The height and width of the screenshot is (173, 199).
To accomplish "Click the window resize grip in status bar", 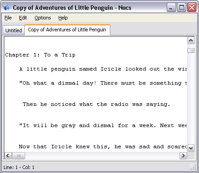I will click(194, 168).
